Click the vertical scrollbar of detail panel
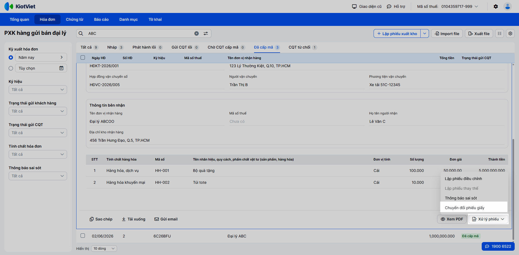This screenshot has height=255, width=519. 513,189
